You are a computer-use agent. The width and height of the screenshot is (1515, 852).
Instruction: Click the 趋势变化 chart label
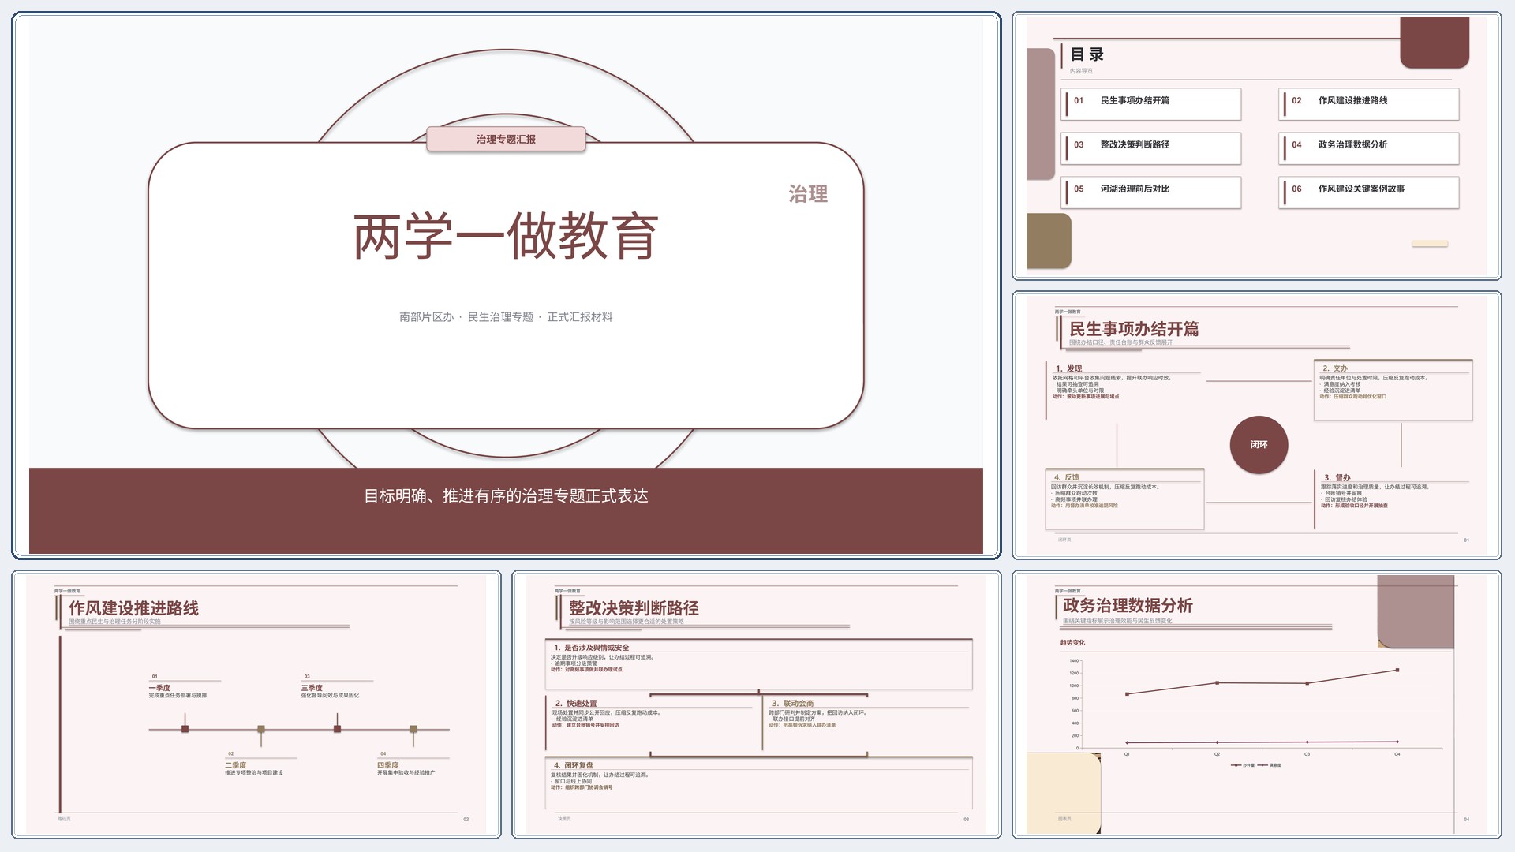pyautogui.click(x=1072, y=642)
